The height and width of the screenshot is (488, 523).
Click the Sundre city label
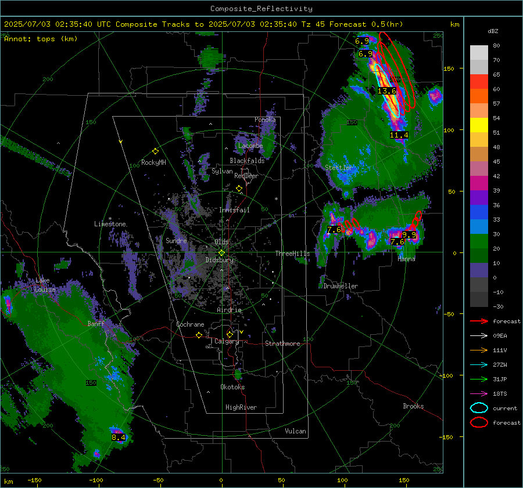tap(176, 241)
